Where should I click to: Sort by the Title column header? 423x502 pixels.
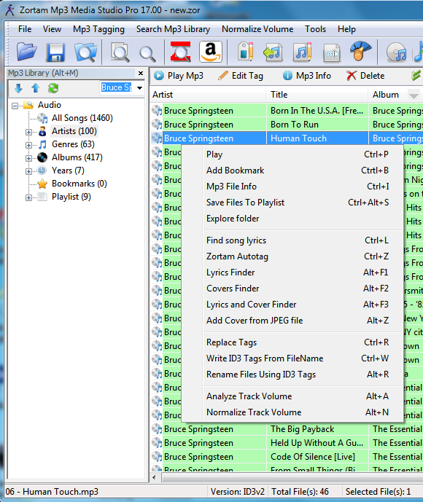coord(317,95)
